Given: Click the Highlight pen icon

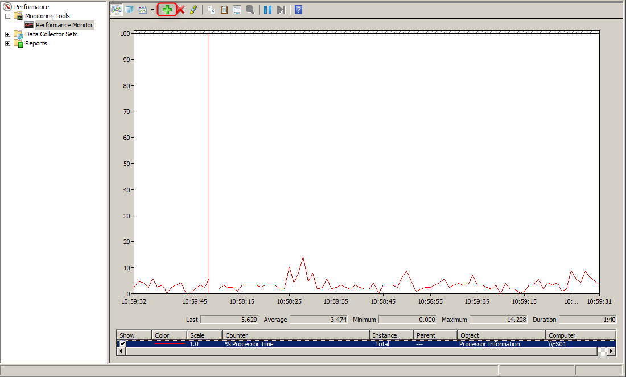Looking at the screenshot, I should pyautogui.click(x=193, y=10).
